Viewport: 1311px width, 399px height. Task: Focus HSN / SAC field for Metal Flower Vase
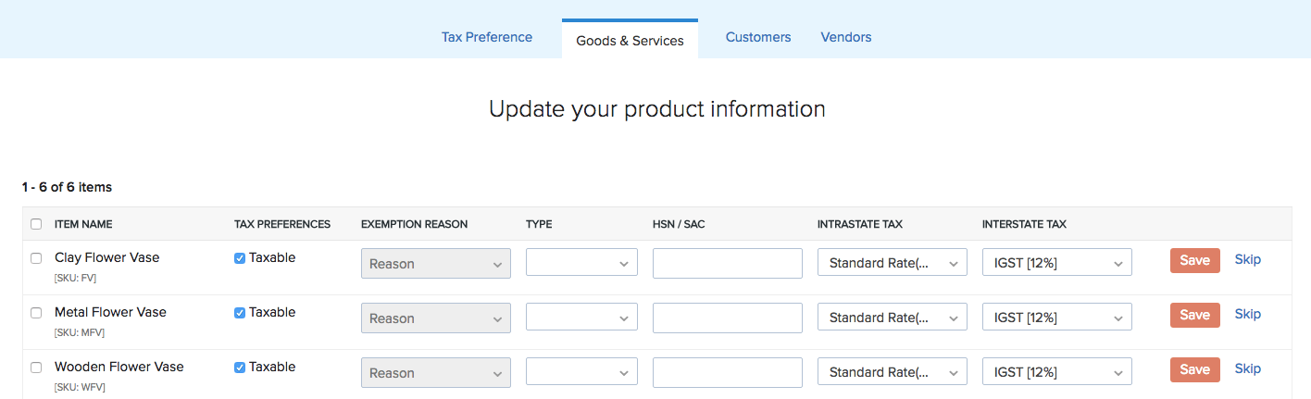[727, 318]
